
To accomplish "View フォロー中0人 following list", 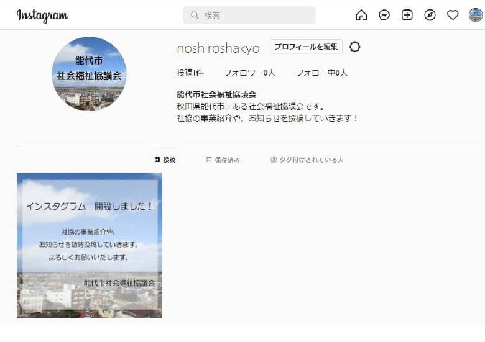I will [321, 73].
